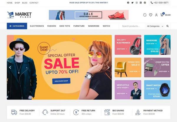
Task: Expand the All Categories dropdown
Action: click(155, 26)
